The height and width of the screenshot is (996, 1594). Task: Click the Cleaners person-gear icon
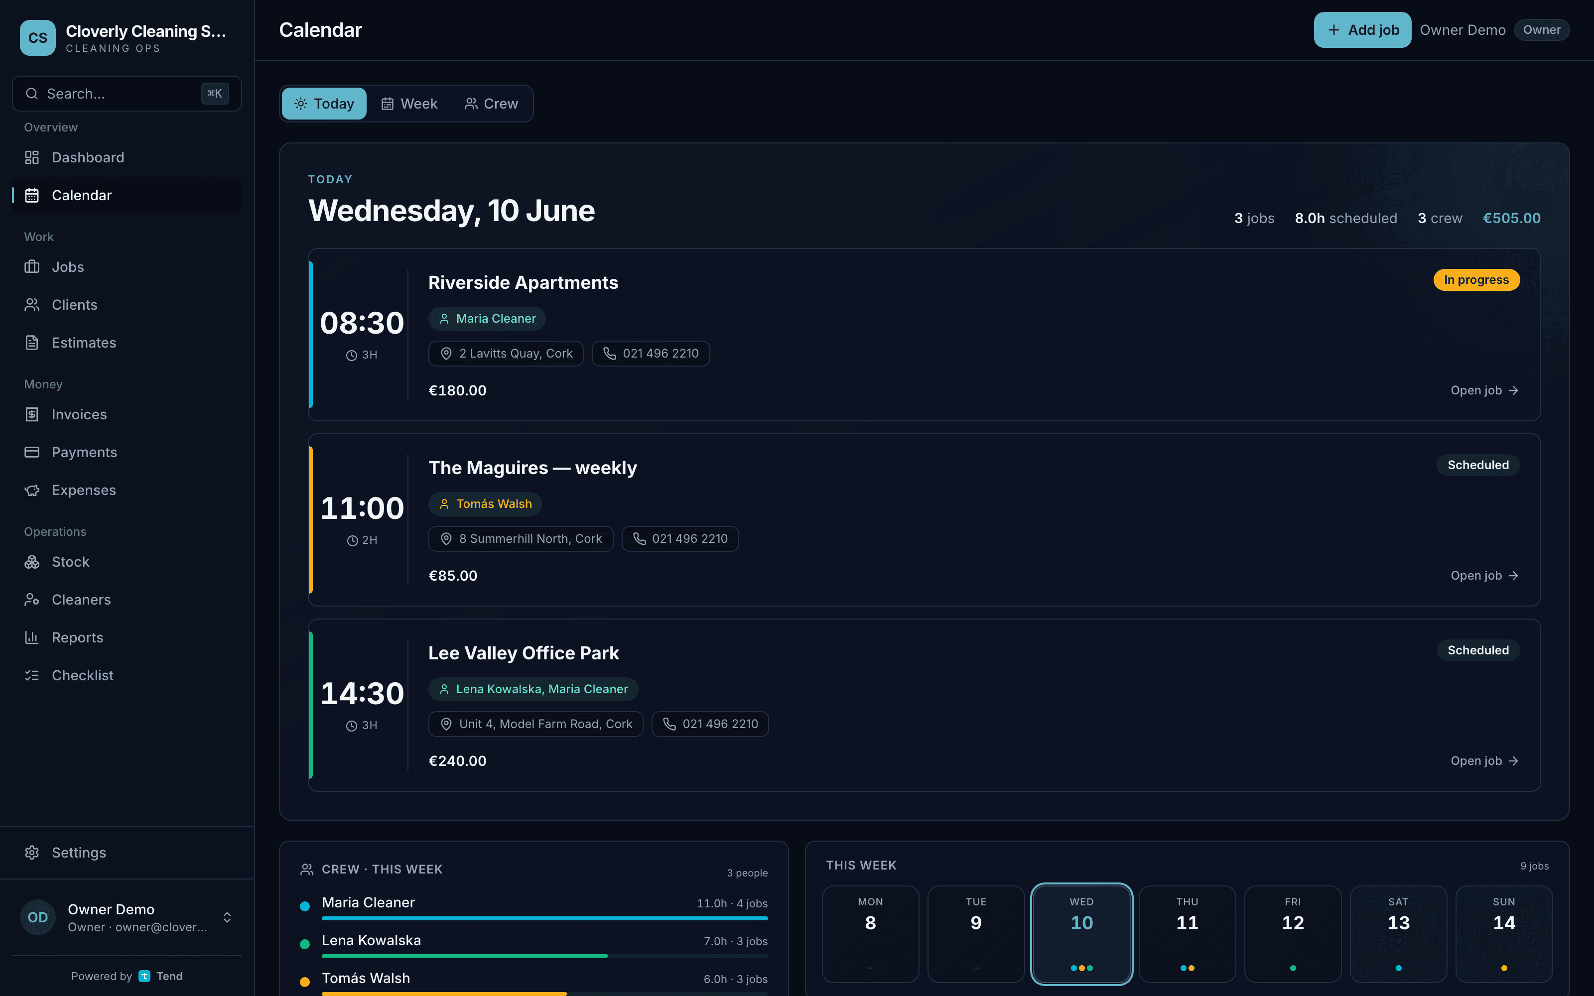31,600
